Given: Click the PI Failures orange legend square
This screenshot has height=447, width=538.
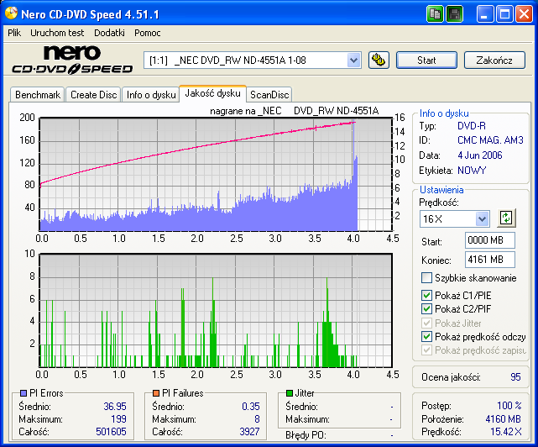Looking at the screenshot, I should (156, 392).
